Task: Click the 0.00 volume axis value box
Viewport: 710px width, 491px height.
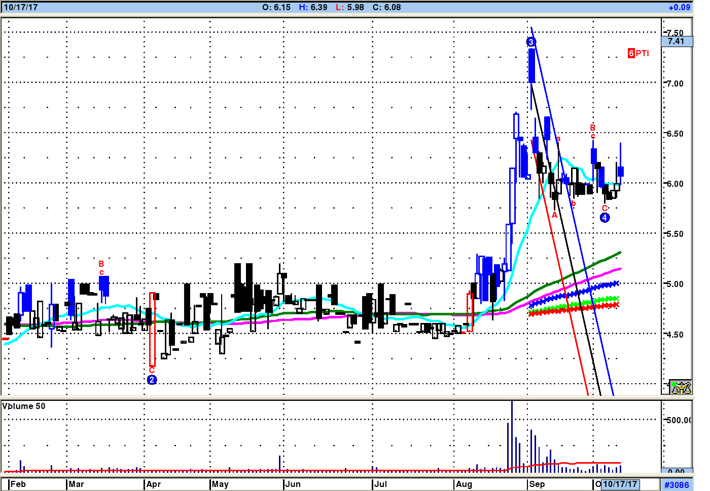Action: (x=677, y=471)
